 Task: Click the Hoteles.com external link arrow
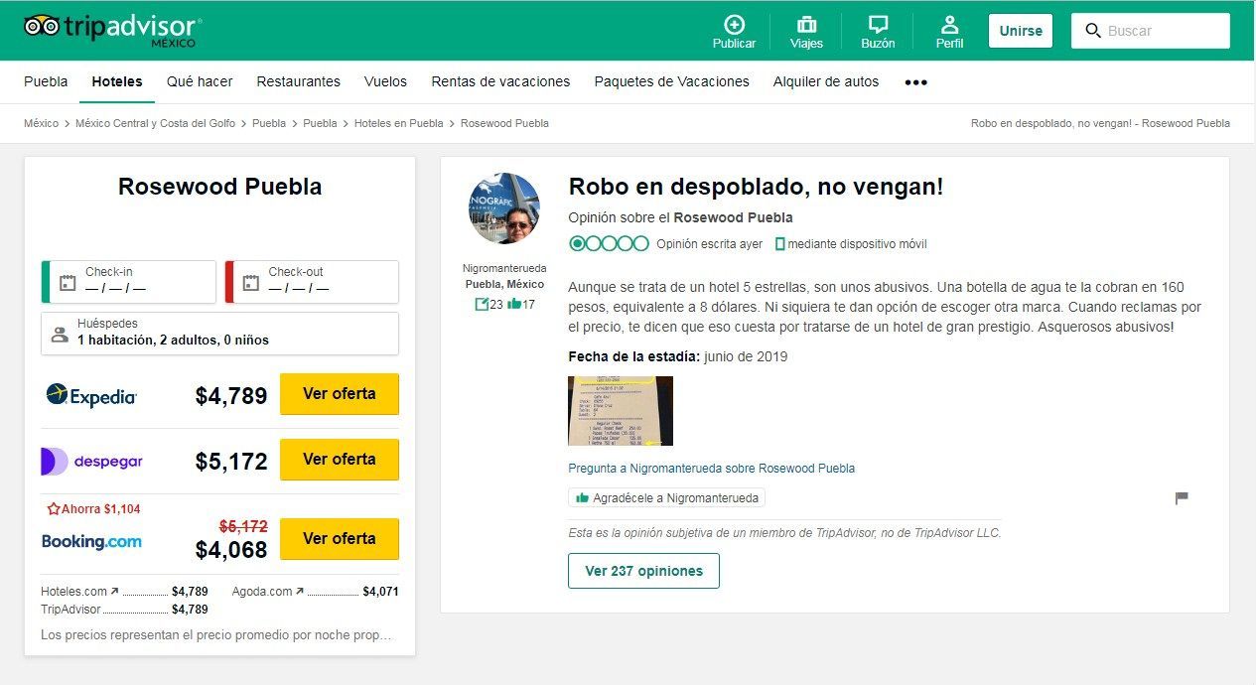114,591
